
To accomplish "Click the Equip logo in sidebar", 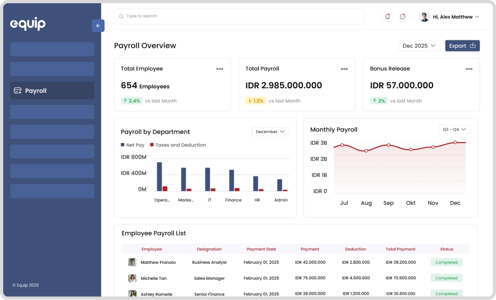I will [28, 24].
